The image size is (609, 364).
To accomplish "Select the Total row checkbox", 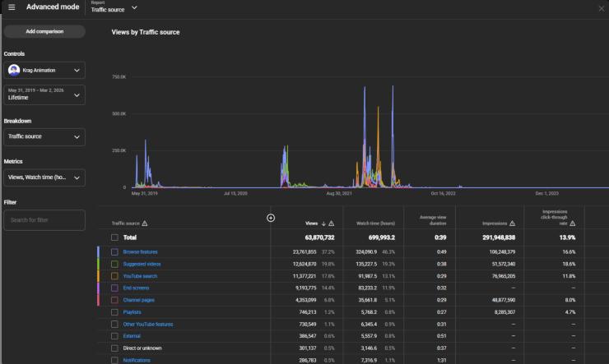I will click(x=115, y=237).
